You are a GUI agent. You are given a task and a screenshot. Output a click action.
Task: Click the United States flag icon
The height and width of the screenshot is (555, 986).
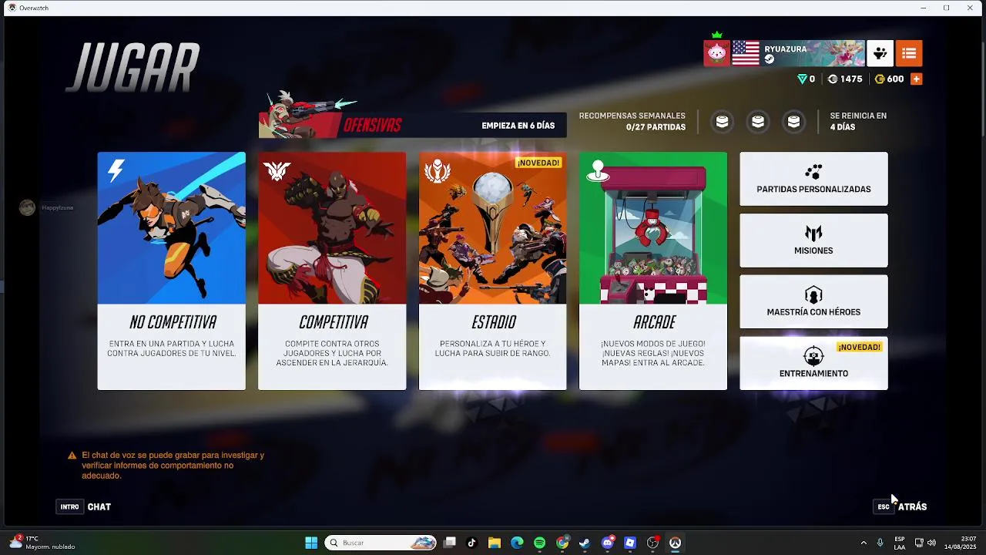(746, 53)
